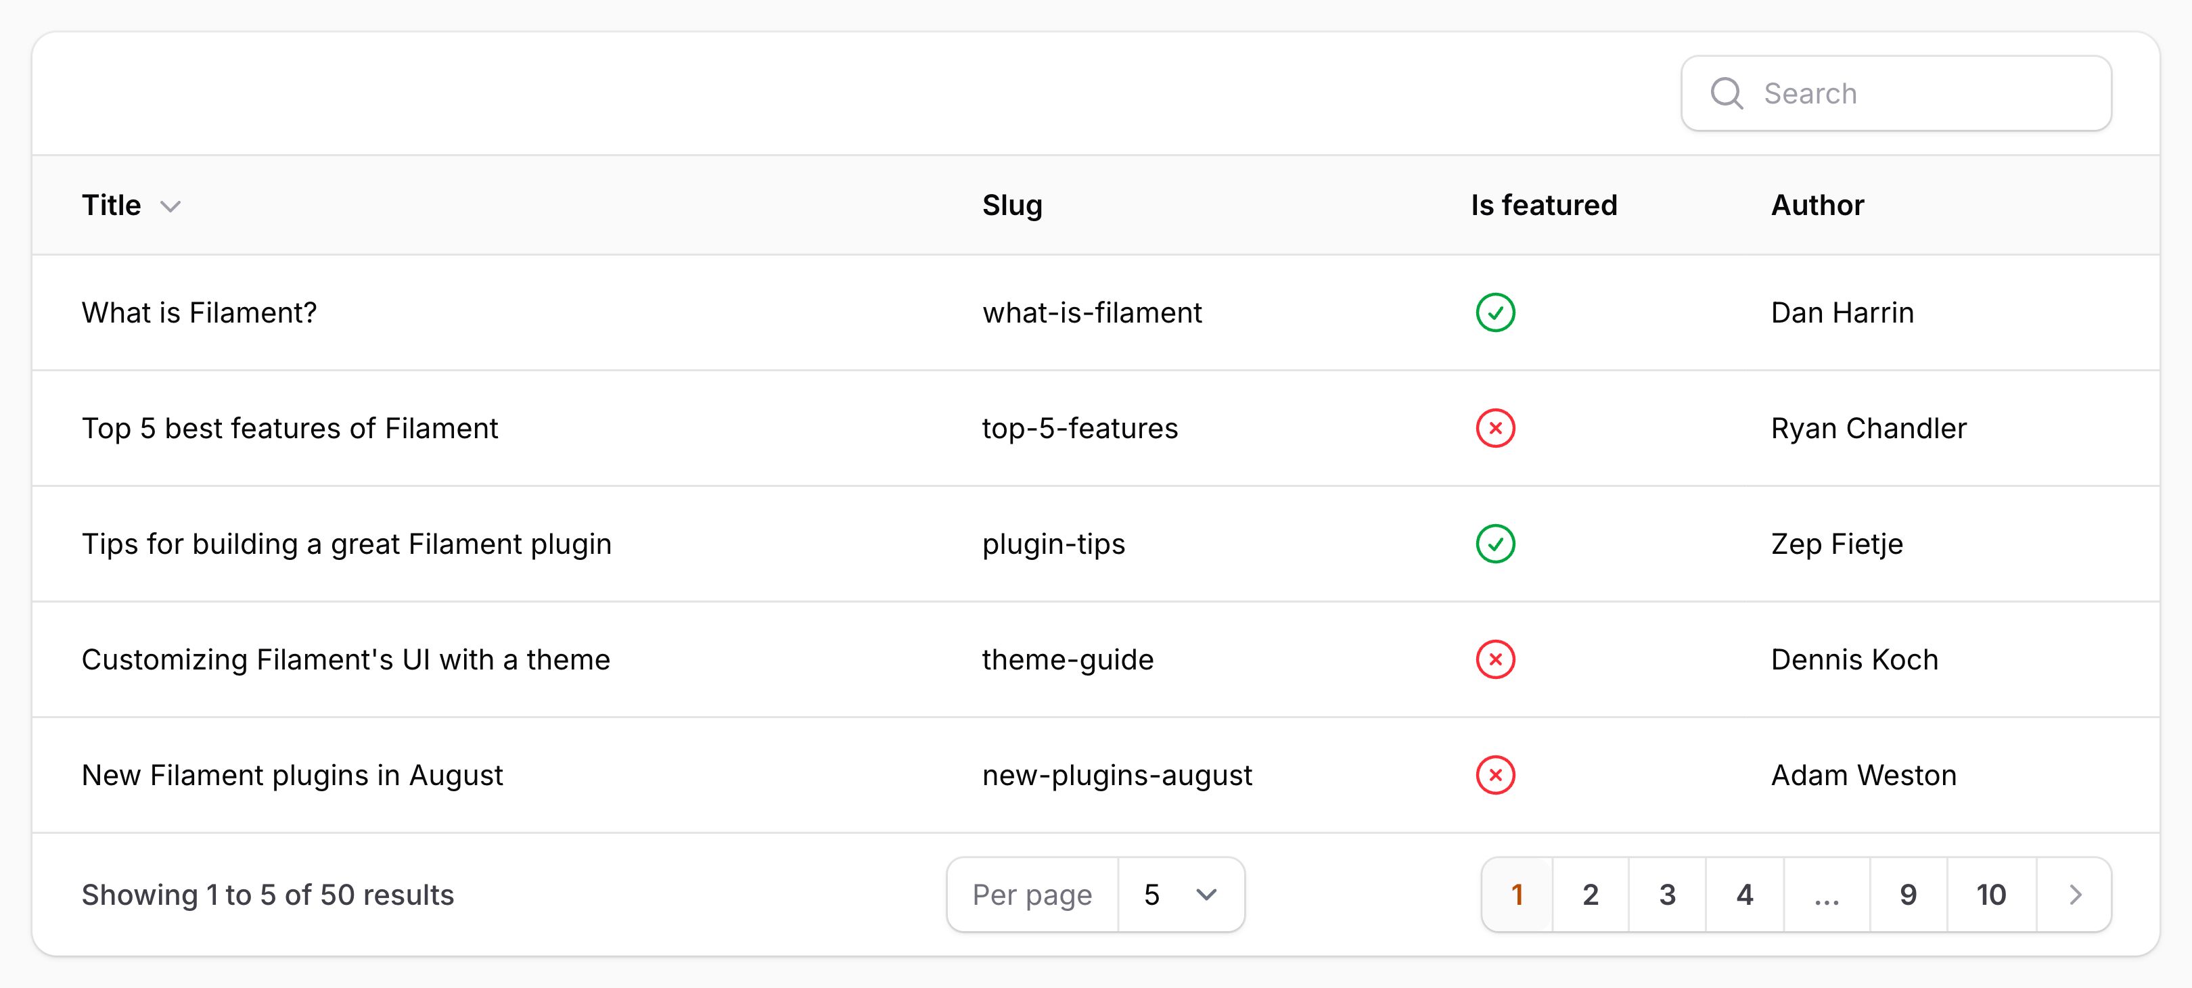Select author Dennis Koch cell
The height and width of the screenshot is (988, 2192).
click(1854, 660)
